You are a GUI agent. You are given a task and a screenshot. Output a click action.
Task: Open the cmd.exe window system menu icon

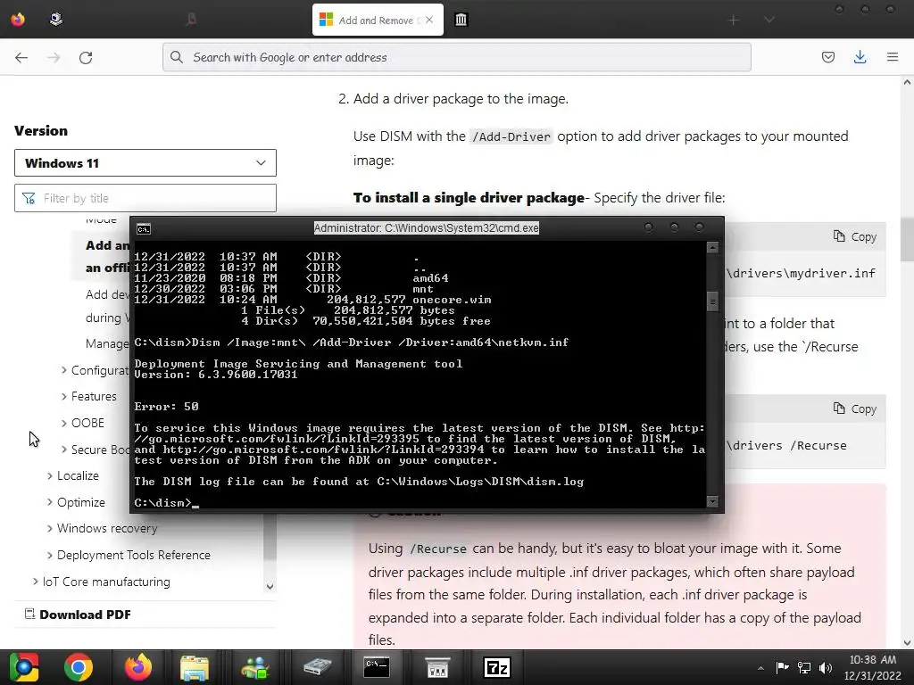click(144, 229)
